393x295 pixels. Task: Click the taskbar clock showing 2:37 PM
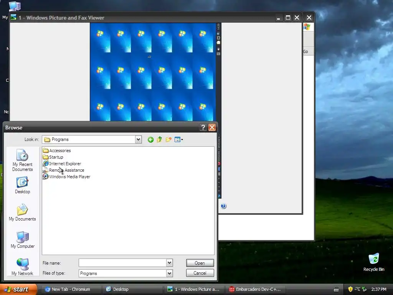coord(379,289)
